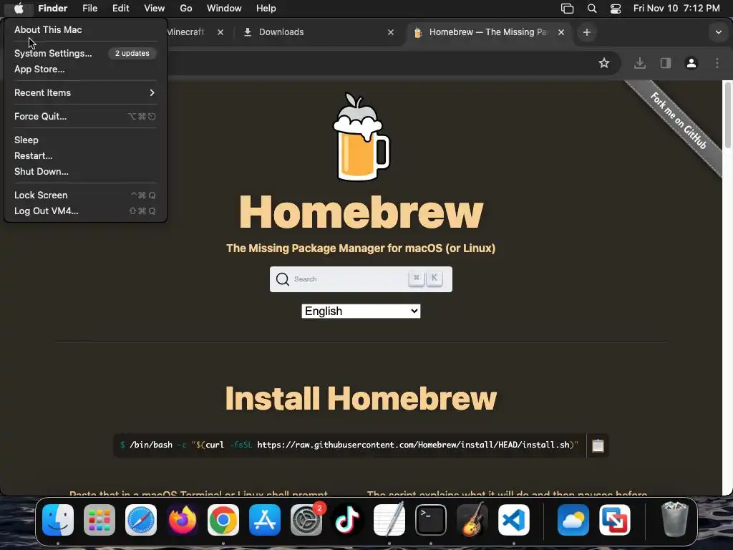Launch TikTok from the Dock
Screen dimensions: 733x550
pyautogui.click(x=347, y=520)
